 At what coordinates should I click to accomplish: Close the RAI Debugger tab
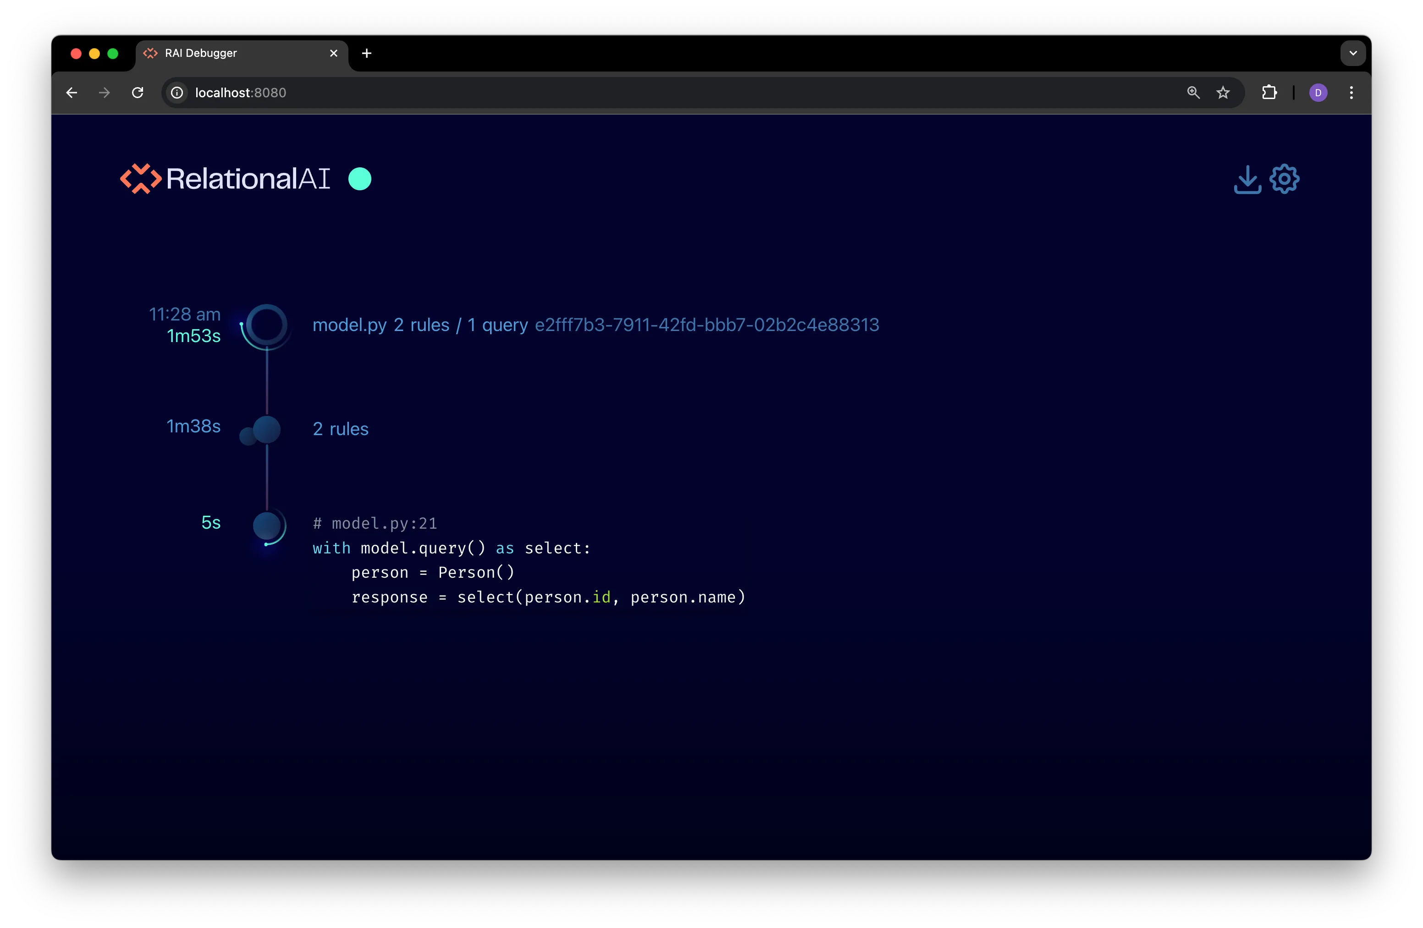tap(334, 53)
